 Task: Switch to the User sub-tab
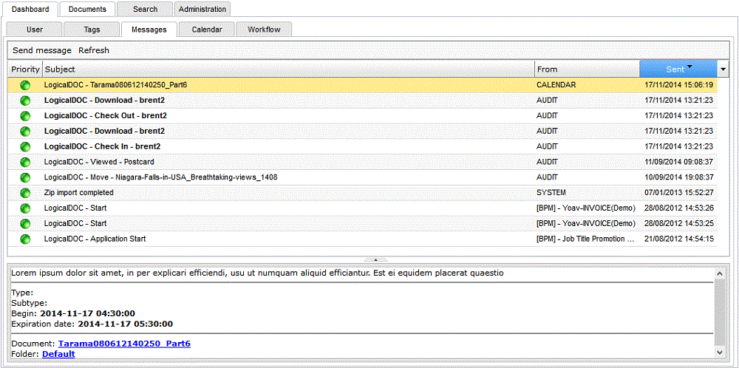click(35, 30)
